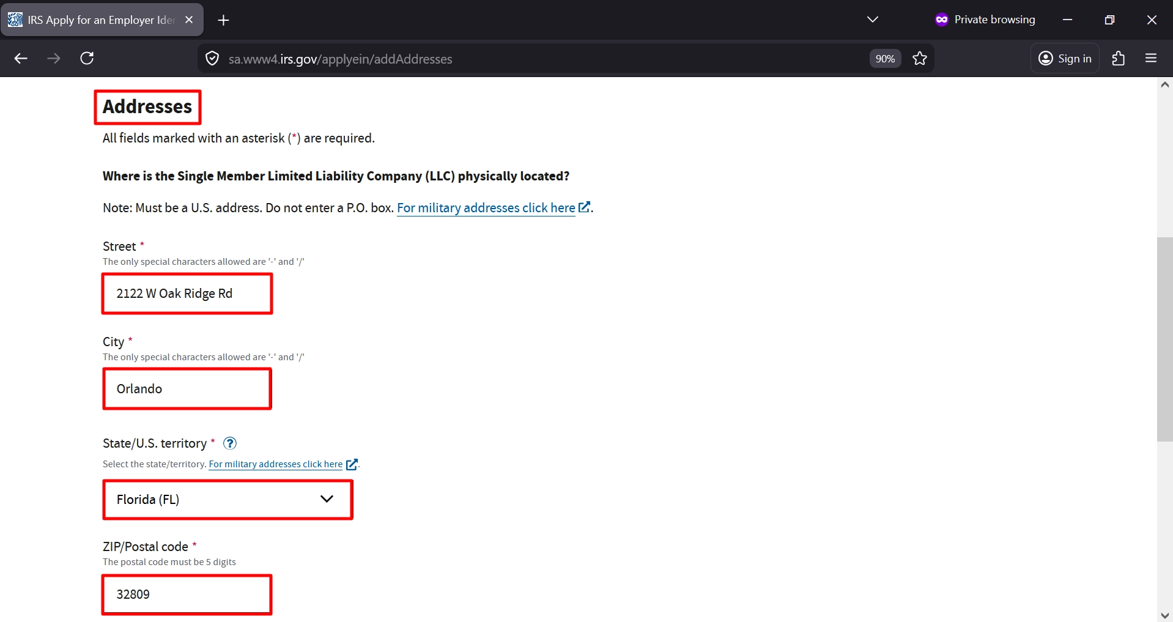Click the shield tracking protection icon
1173x622 pixels.
pyautogui.click(x=212, y=59)
